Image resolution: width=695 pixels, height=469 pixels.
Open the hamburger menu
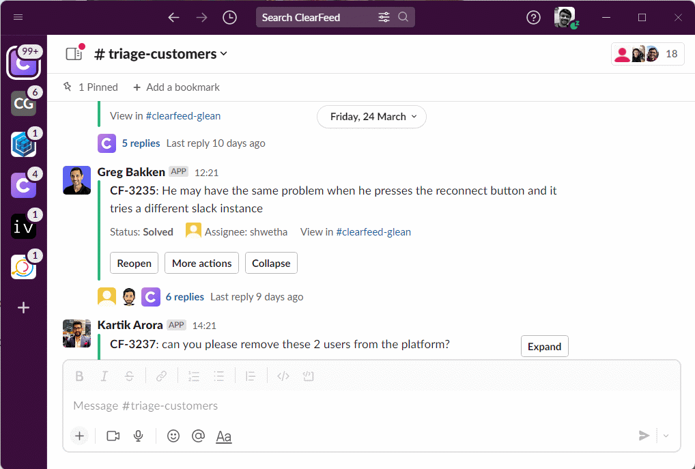coord(18,18)
